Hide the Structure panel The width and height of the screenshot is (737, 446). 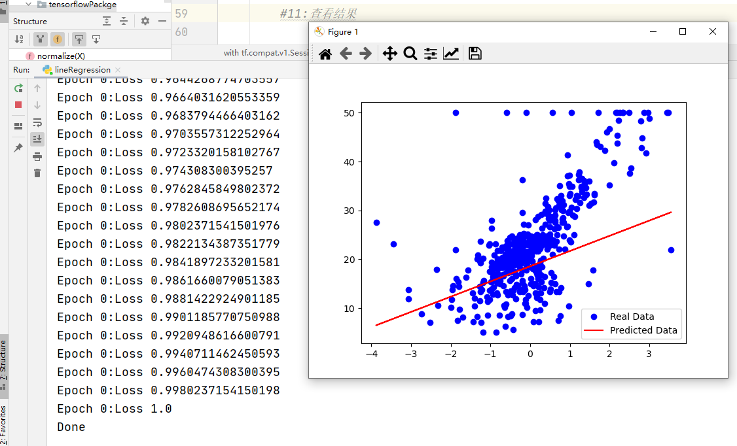(x=162, y=21)
